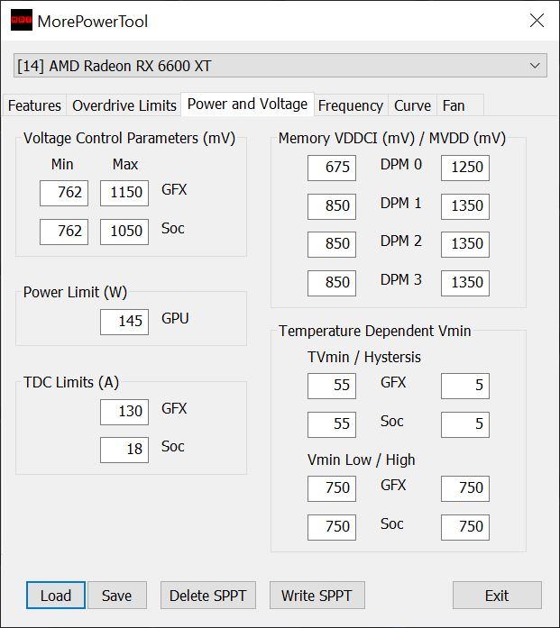Screen dimensions: 560x628
Task: Switch to the Features tab
Action: (34, 105)
